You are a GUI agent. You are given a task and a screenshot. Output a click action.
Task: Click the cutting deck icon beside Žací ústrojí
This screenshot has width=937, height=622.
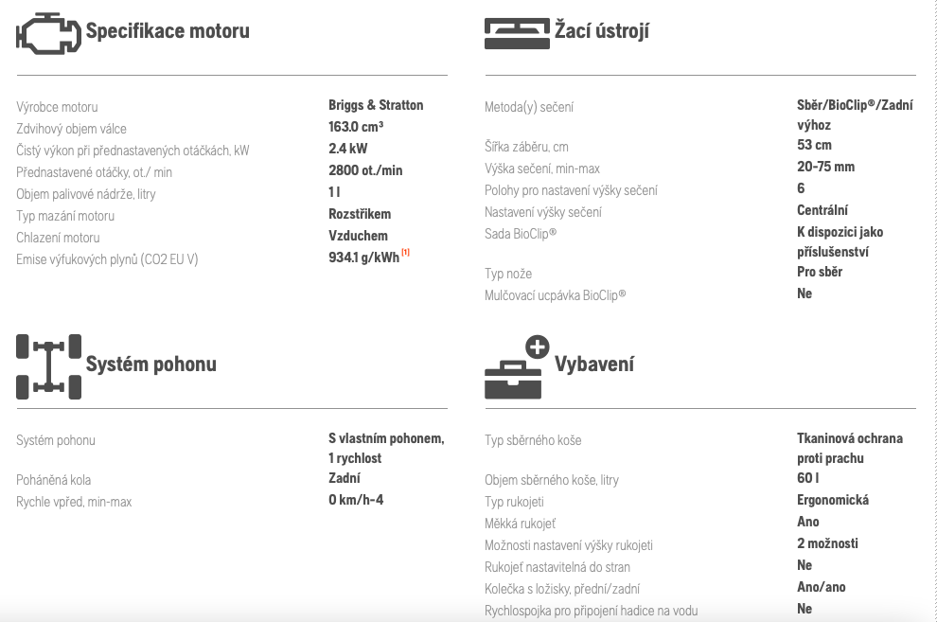point(516,33)
